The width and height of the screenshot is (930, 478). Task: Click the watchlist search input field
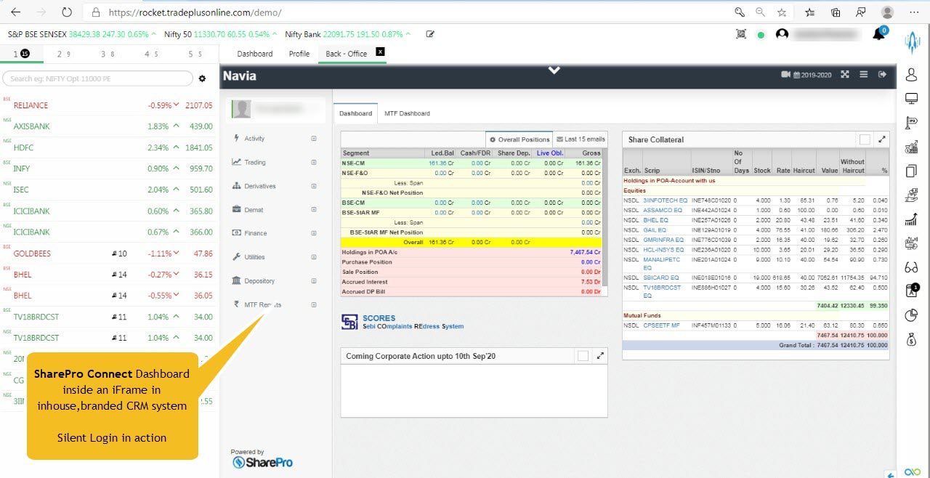click(x=98, y=78)
